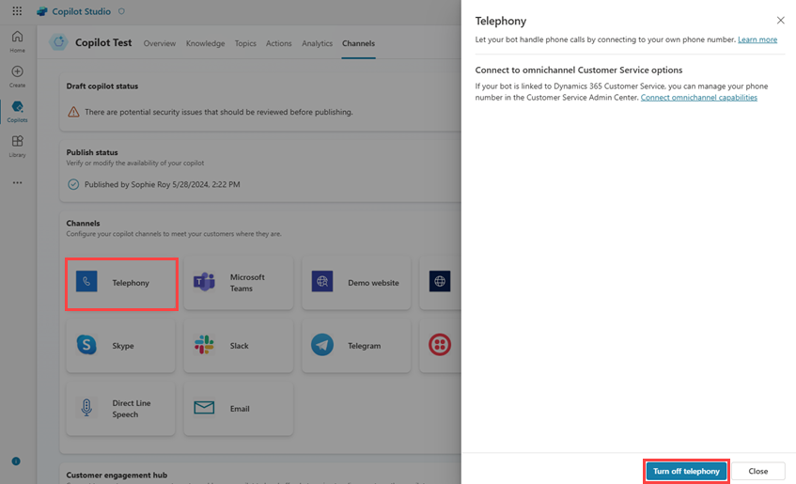This screenshot has height=484, width=796.
Task: Click the Copilot Test bot avatar icon
Action: tap(59, 42)
